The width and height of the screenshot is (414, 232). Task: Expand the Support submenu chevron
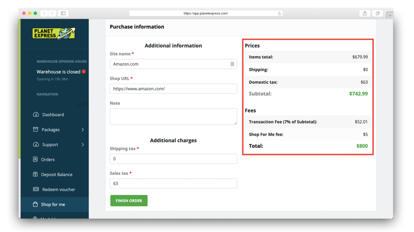(x=82, y=145)
